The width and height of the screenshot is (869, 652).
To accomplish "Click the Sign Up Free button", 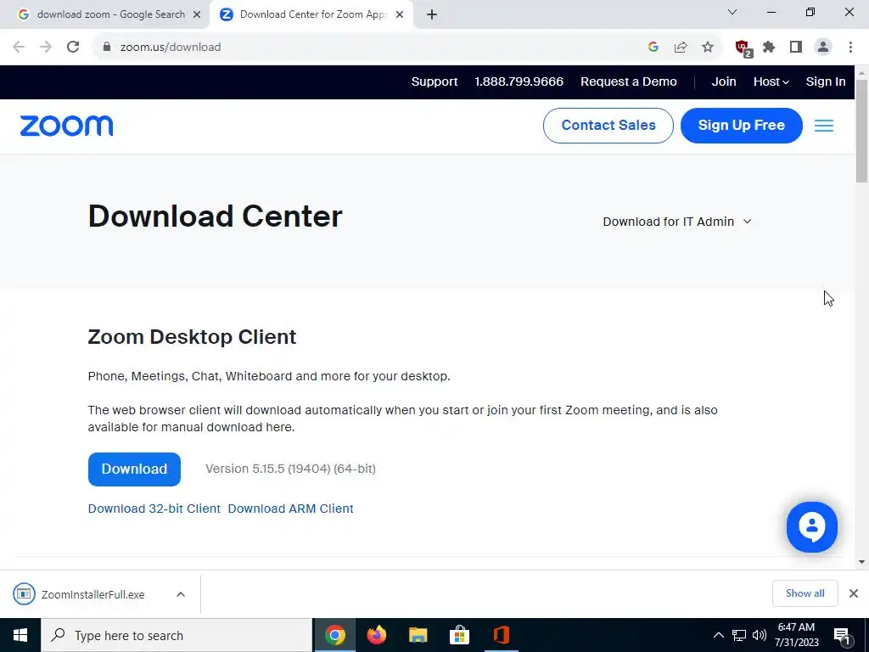I will coord(741,126).
